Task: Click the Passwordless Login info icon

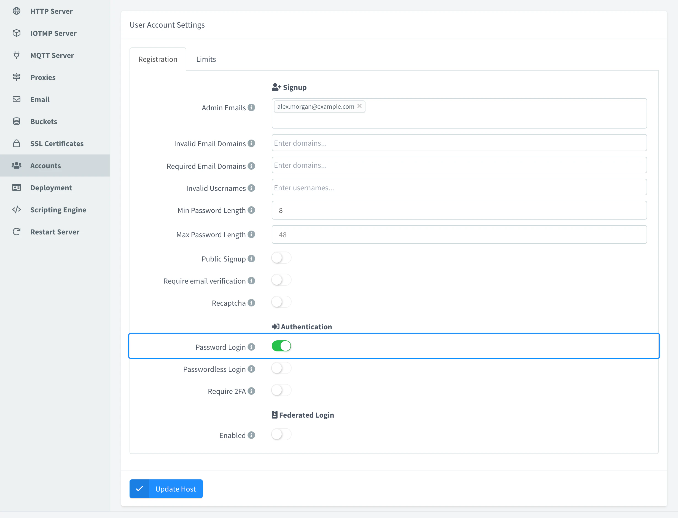Action: (x=251, y=369)
